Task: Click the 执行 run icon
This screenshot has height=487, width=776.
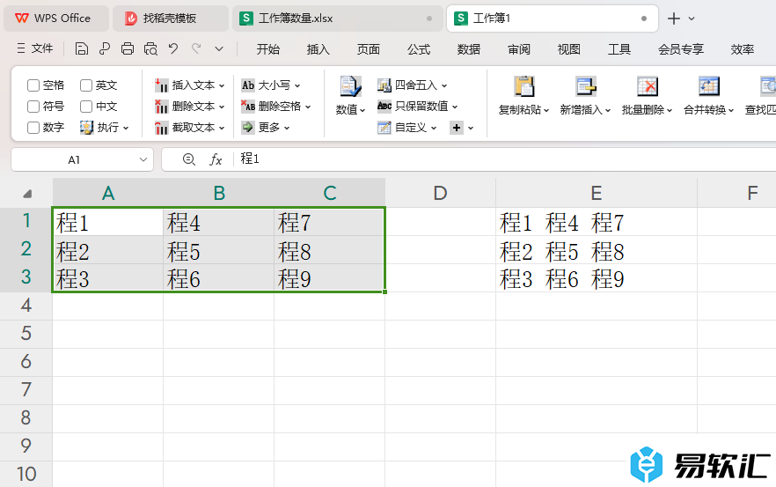Action: [86, 128]
